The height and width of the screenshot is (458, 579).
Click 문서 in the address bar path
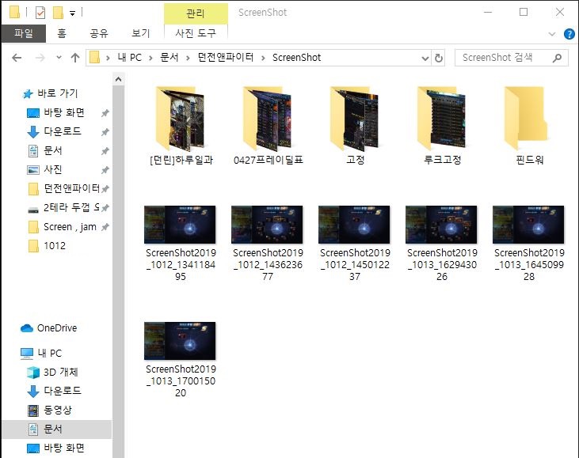tap(170, 58)
